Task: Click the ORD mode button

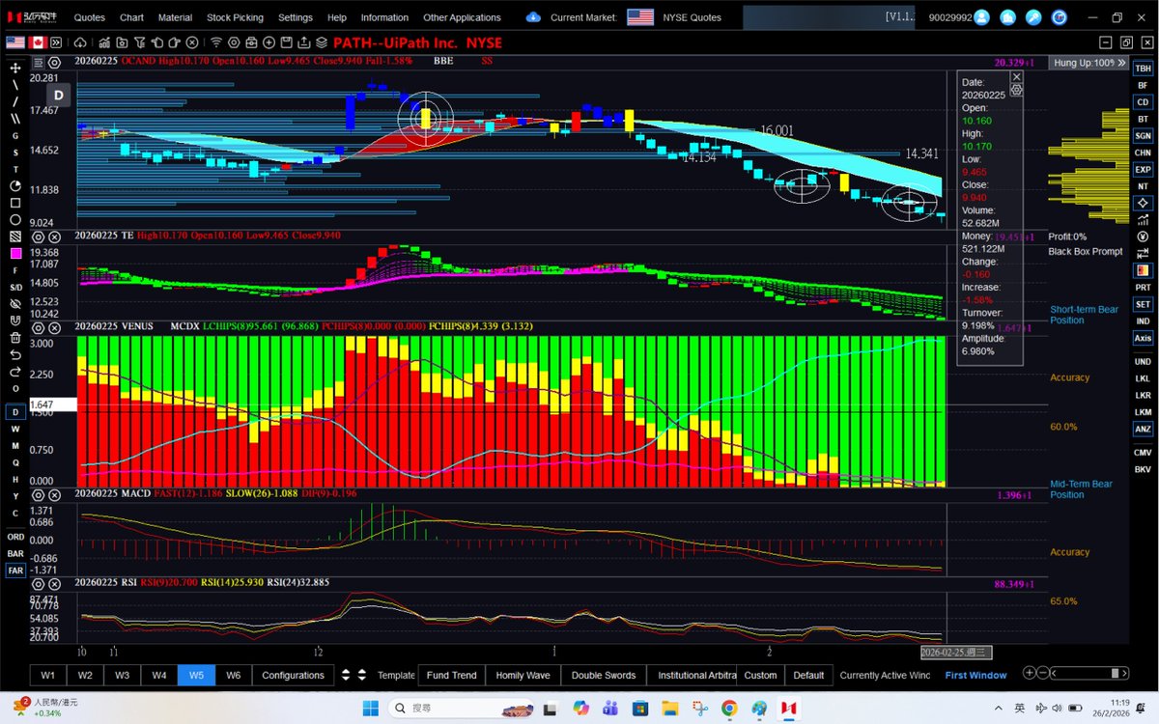Action: pos(15,537)
